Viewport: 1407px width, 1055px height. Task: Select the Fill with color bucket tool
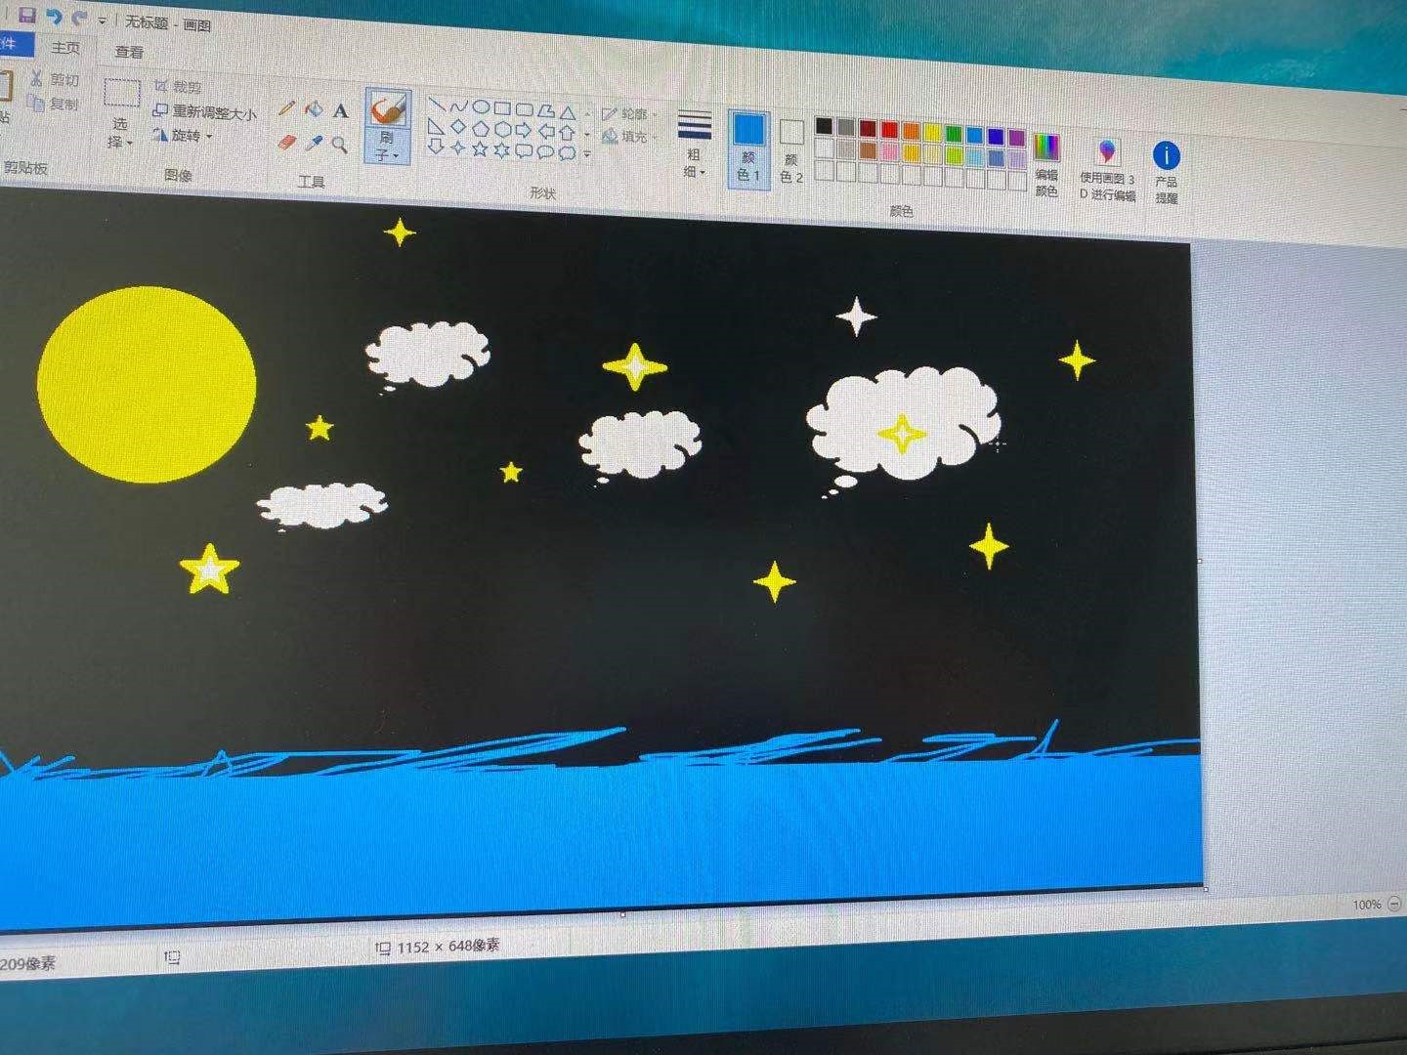314,109
